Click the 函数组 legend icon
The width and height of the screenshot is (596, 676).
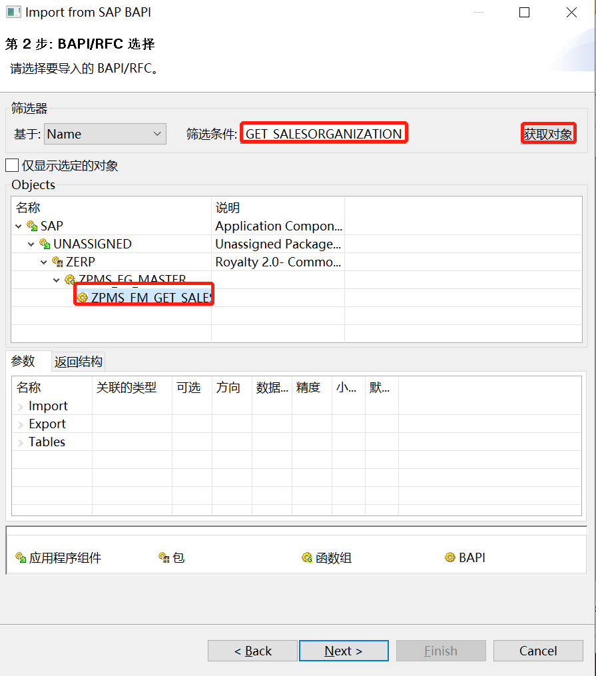[x=306, y=557]
